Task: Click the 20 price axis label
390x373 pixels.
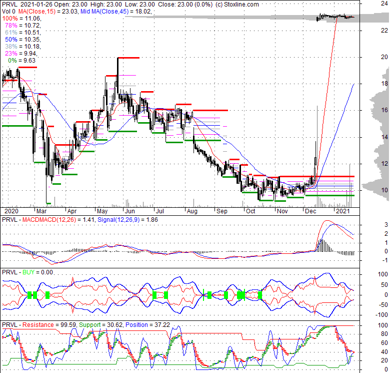Action: [384, 57]
